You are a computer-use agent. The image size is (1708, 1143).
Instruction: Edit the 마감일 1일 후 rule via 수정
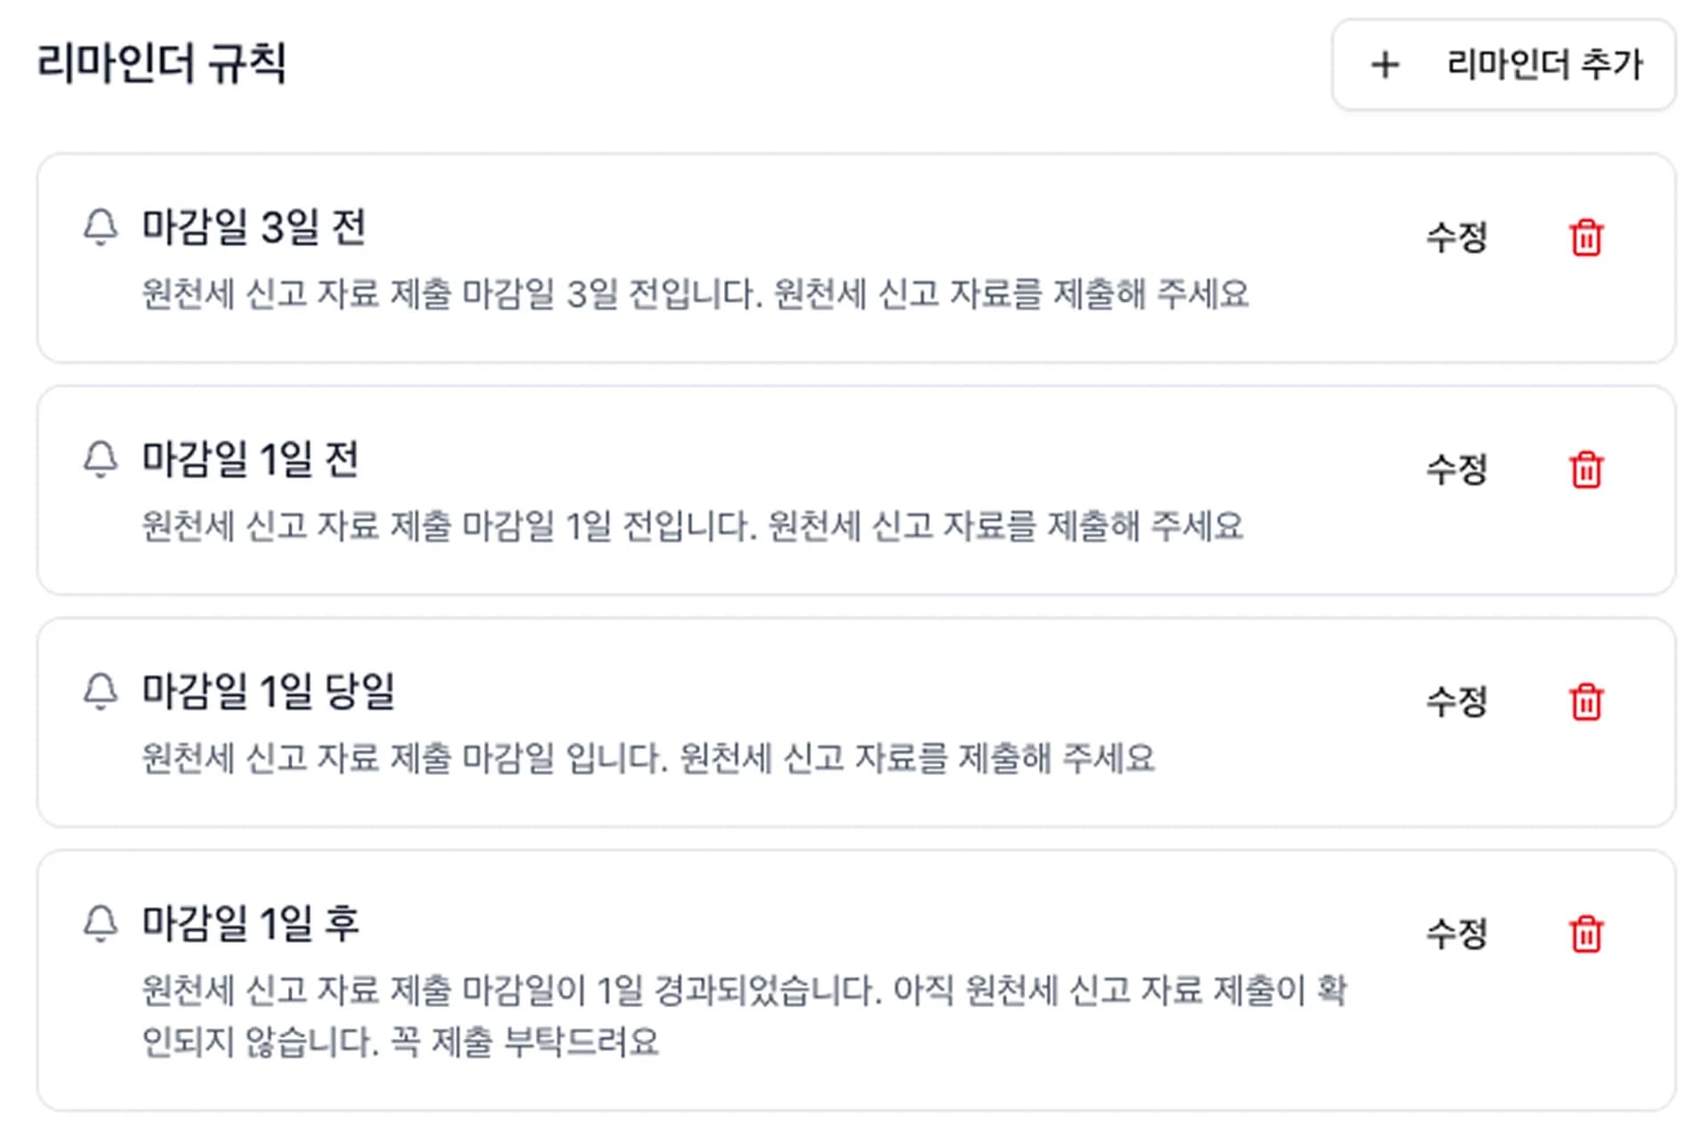pyautogui.click(x=1455, y=934)
